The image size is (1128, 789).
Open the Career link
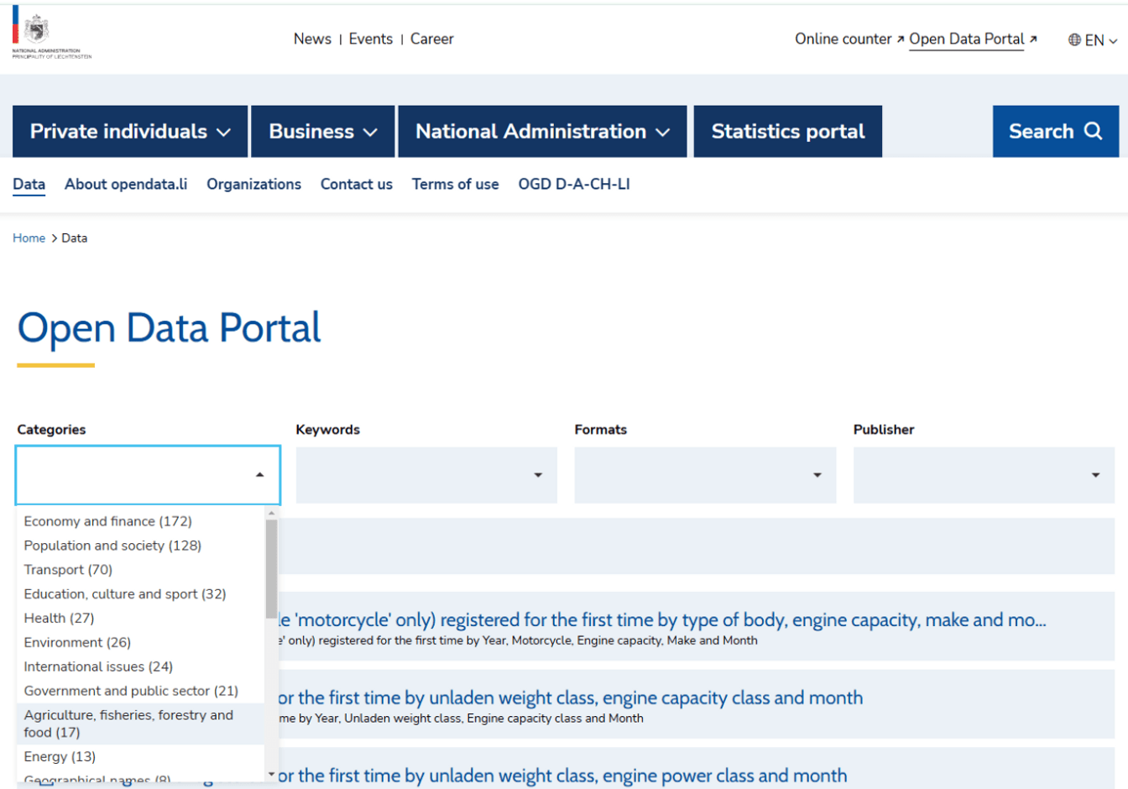pos(431,39)
